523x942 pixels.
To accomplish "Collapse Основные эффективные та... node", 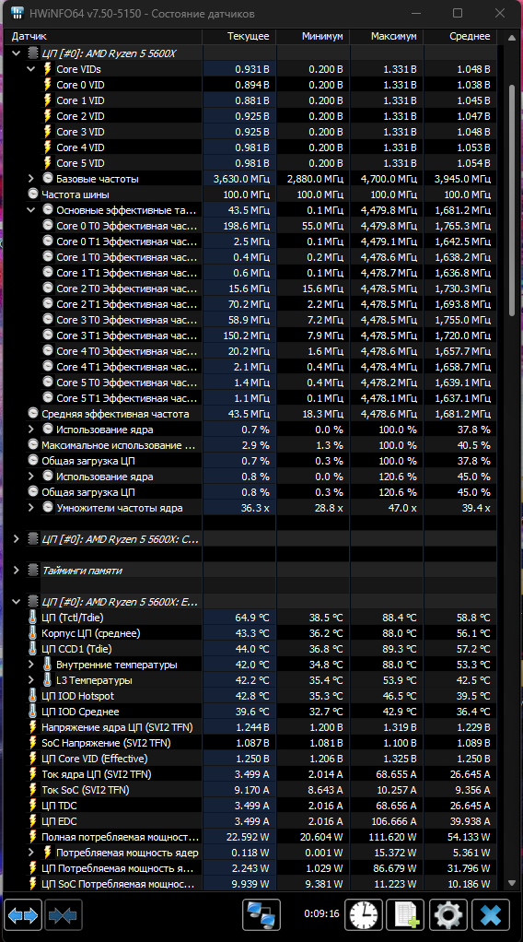I will tap(31, 209).
